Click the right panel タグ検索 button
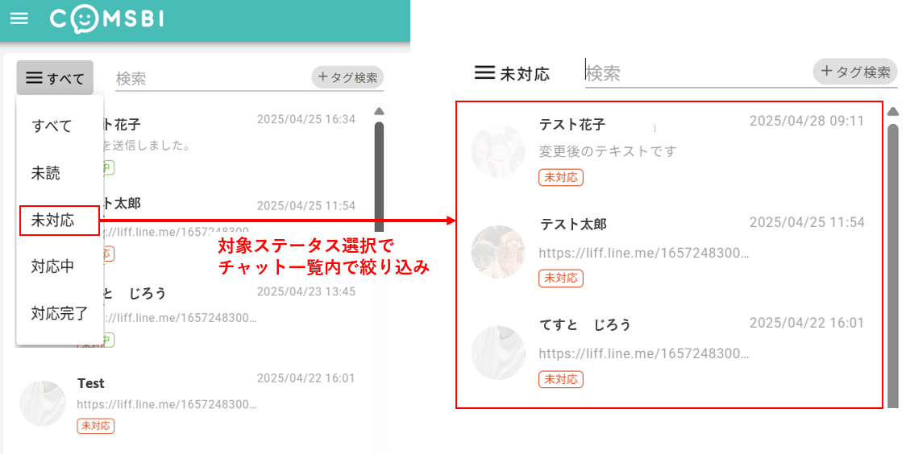 [x=855, y=72]
